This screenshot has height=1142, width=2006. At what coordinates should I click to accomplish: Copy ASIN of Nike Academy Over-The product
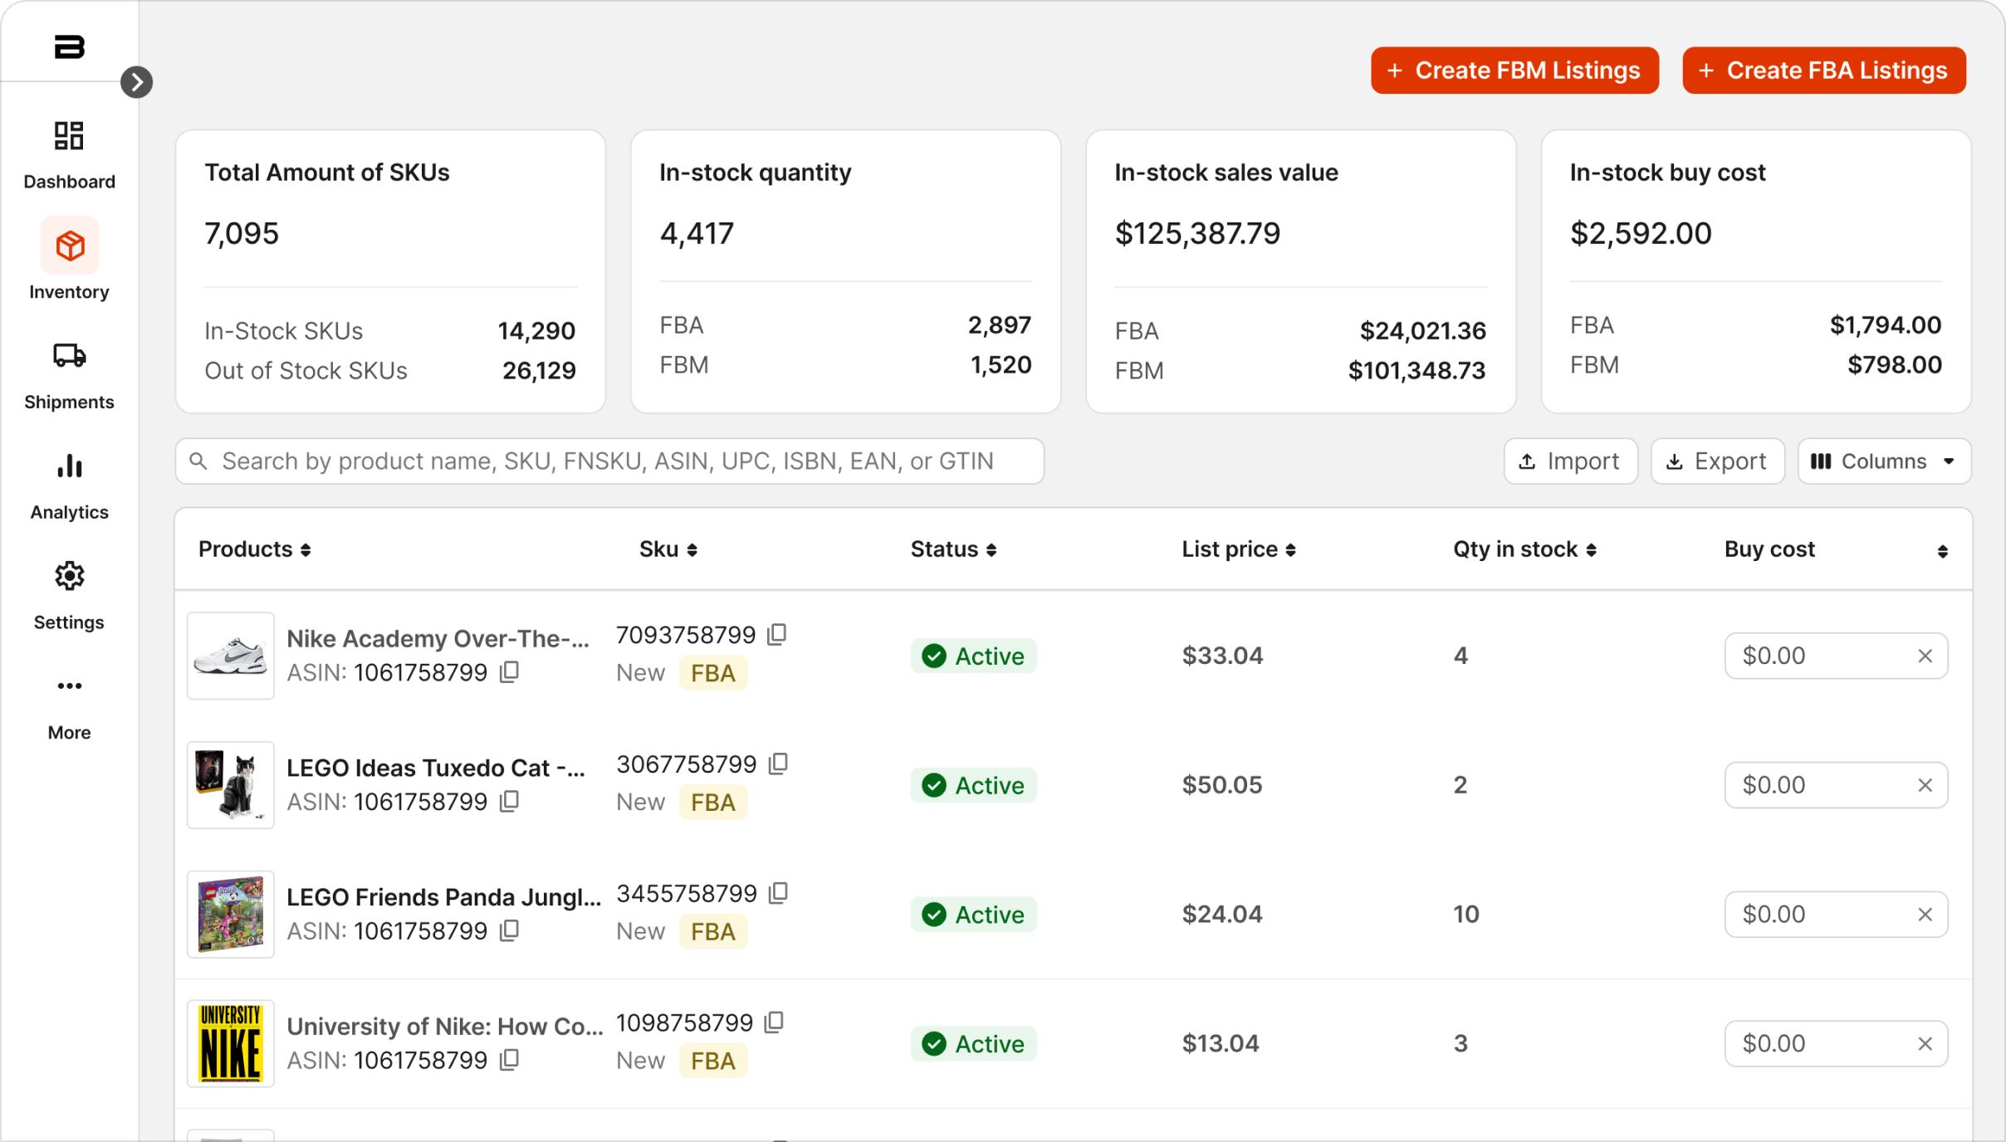(510, 672)
